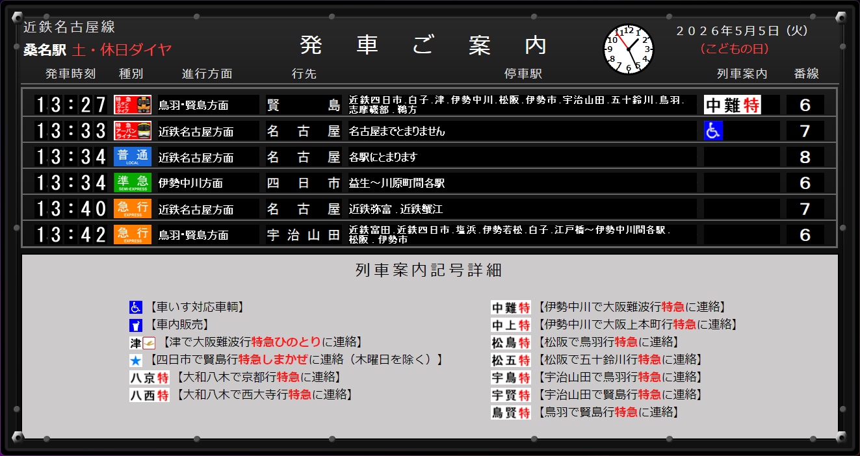Click the 益生〜川原町間各駅 stop text

coord(397,183)
